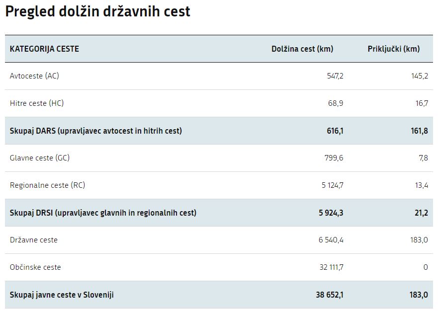The height and width of the screenshot is (313, 438).
Task: Click the Skupaj DRSI summary row label
Action: 103,213
